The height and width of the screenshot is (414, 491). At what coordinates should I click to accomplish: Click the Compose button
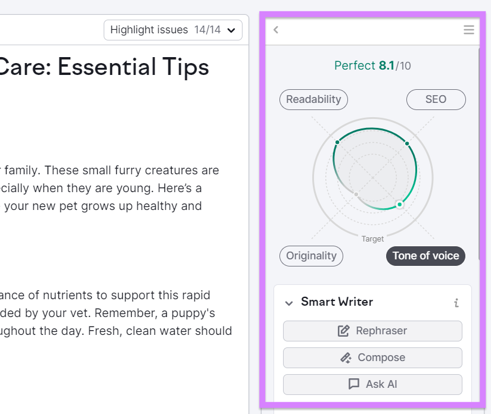372,357
